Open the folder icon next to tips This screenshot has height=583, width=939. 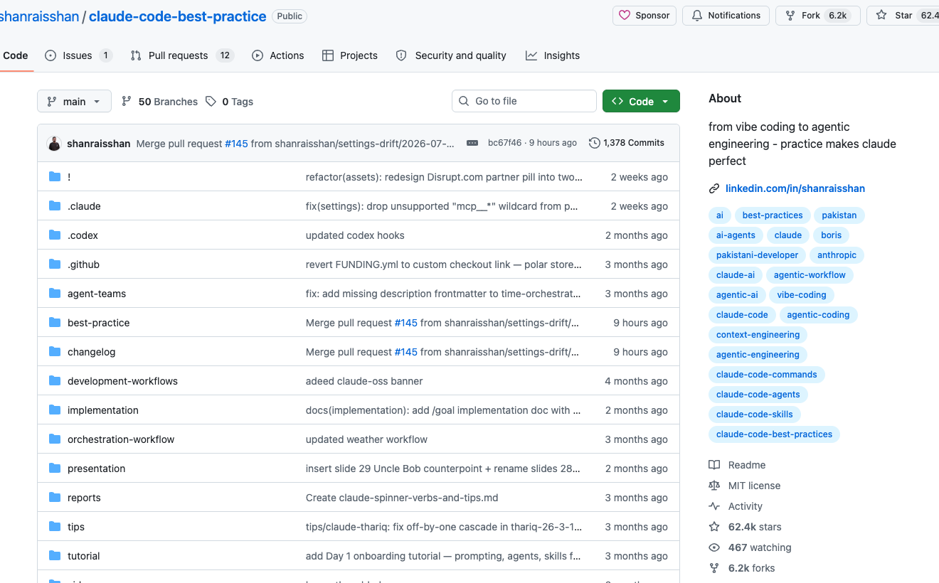click(x=55, y=527)
